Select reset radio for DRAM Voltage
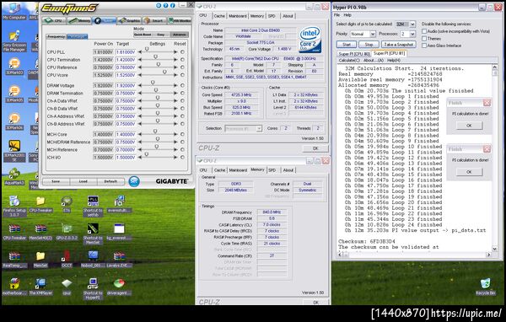 (x=182, y=85)
